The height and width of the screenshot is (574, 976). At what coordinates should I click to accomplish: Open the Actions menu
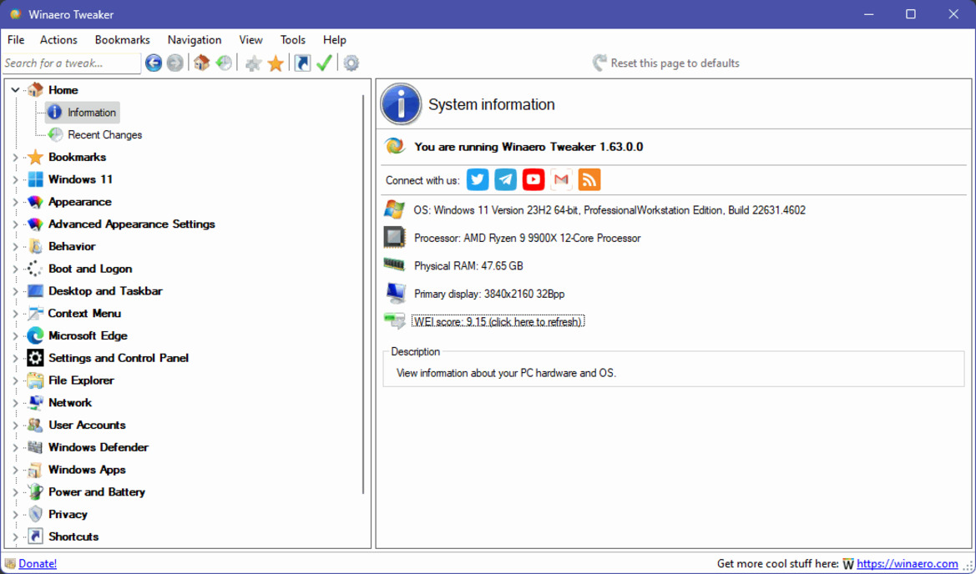[x=58, y=39]
